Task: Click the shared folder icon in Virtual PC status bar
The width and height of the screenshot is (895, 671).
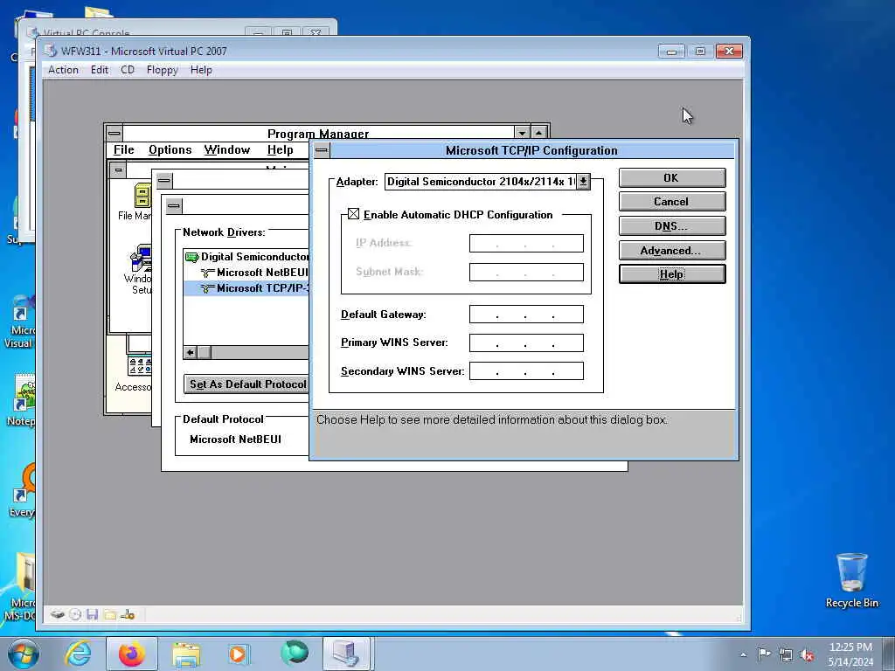Action: click(x=110, y=614)
